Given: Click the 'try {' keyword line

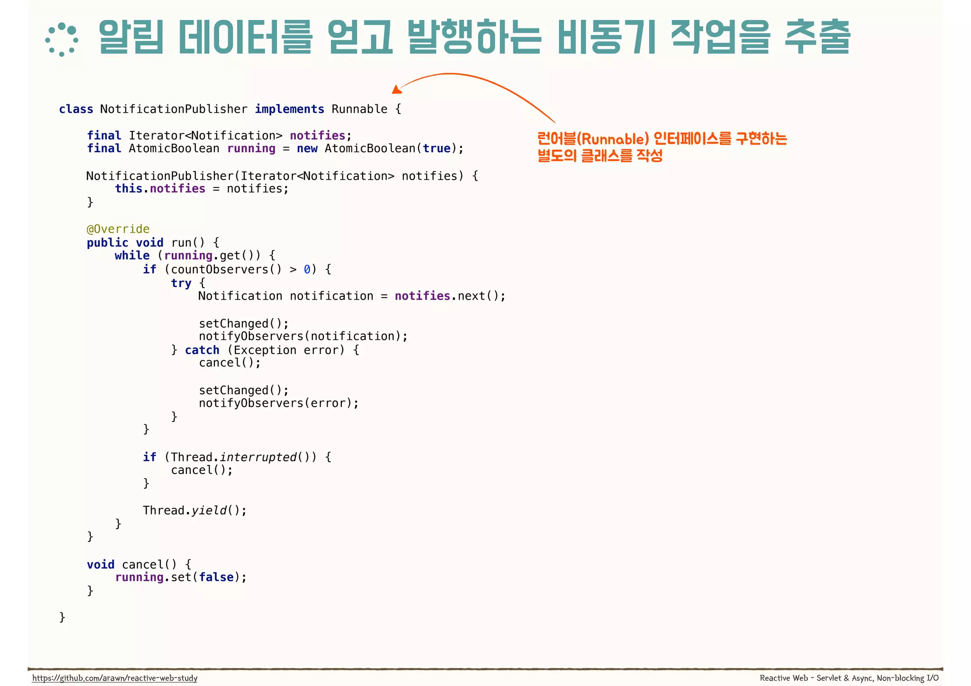Looking at the screenshot, I should [x=188, y=283].
